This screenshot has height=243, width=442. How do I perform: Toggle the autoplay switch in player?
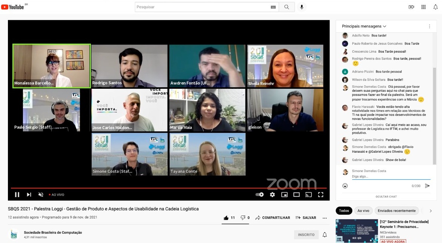(259, 194)
